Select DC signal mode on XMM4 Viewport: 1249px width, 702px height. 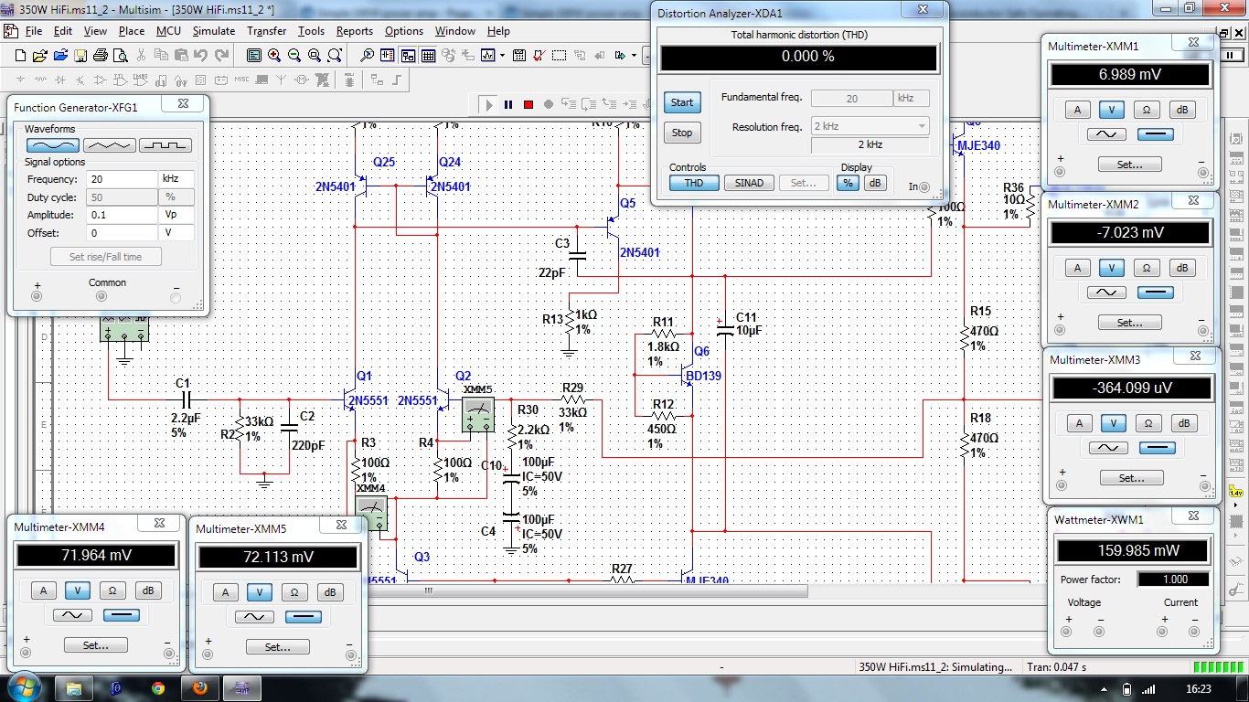click(x=122, y=615)
